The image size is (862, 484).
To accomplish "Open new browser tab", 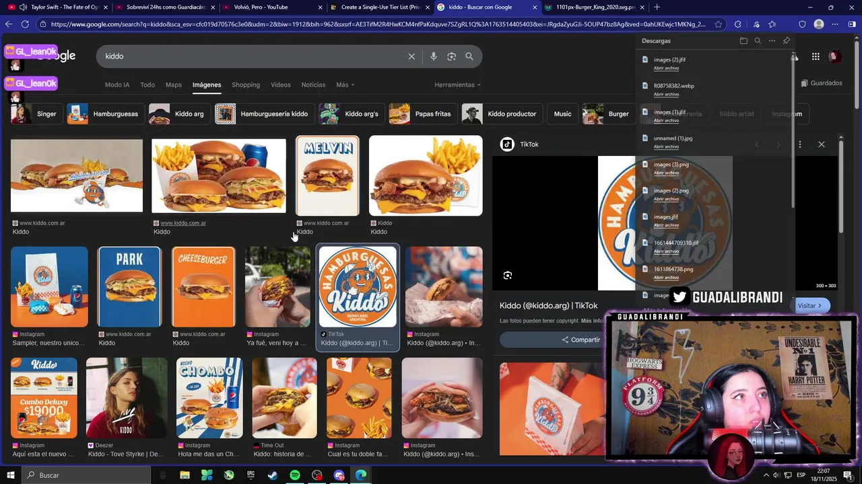I will (657, 7).
